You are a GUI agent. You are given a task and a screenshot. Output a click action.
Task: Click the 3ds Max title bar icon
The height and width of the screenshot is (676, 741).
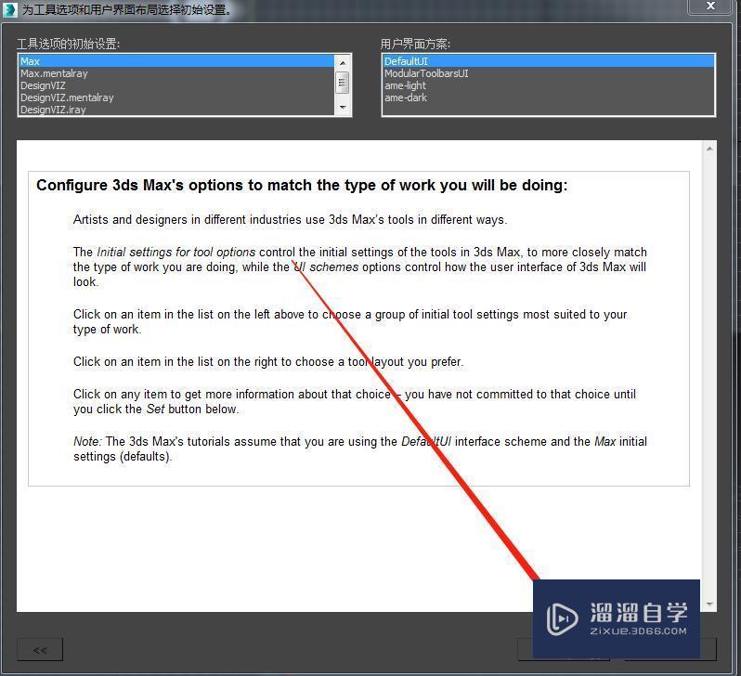point(9,9)
